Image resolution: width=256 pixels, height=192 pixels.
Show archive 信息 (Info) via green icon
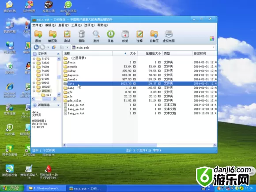[110, 36]
